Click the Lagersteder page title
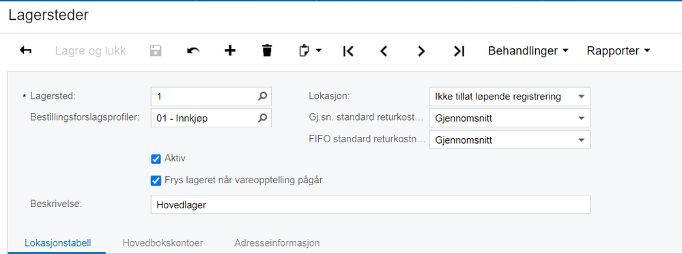Image resolution: width=682 pixels, height=254 pixels. pyautogui.click(x=48, y=16)
